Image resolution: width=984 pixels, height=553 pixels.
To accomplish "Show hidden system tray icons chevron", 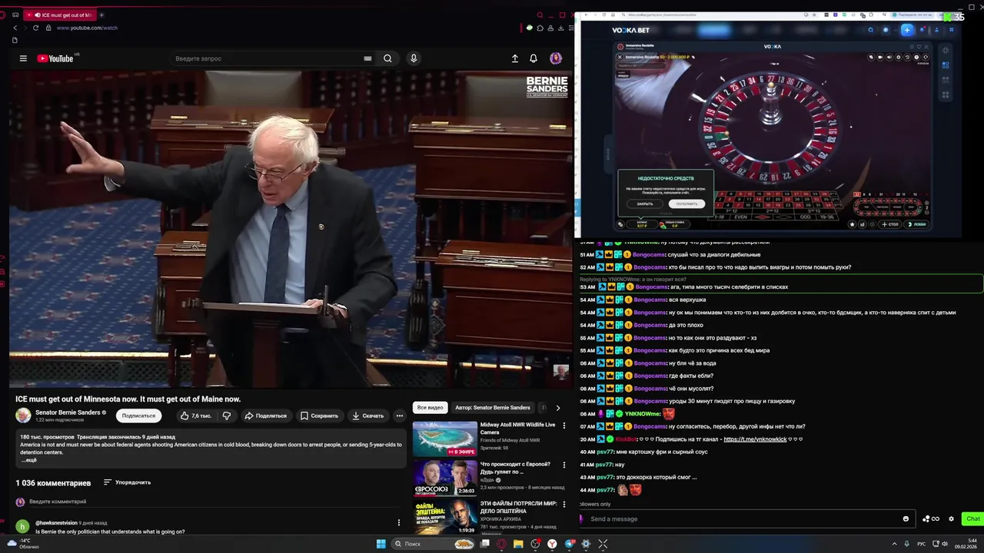I will [895, 544].
